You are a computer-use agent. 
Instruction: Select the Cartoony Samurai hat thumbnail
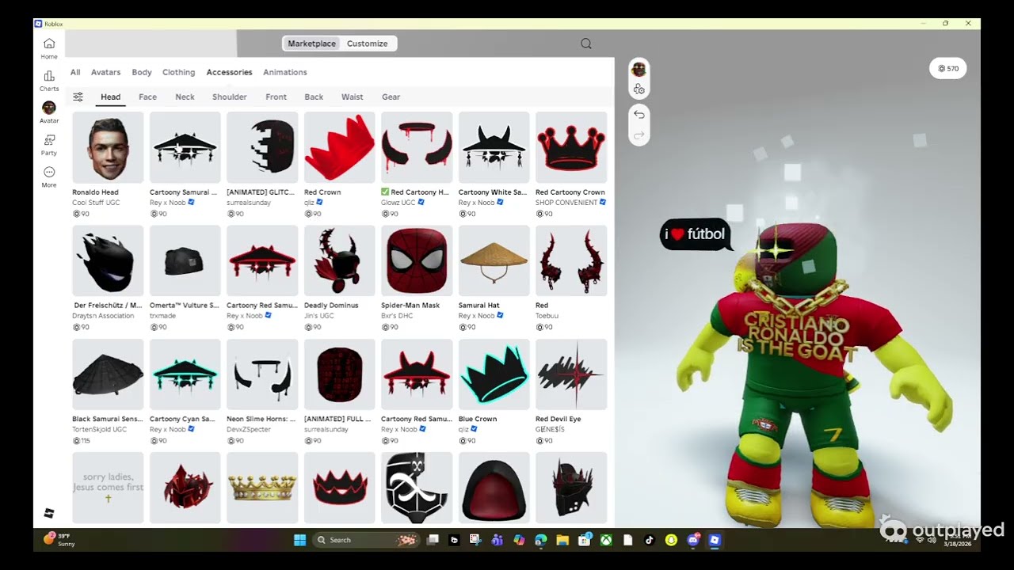185,147
